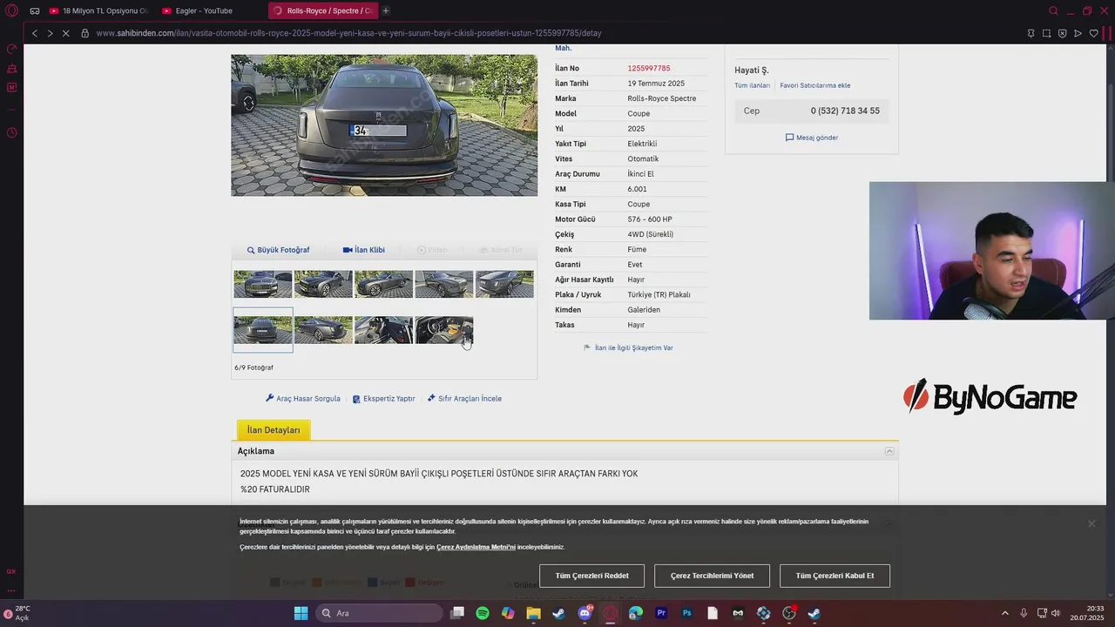The width and height of the screenshot is (1115, 627).
Task: Open Büyük Fotoğraf view
Action: (279, 250)
